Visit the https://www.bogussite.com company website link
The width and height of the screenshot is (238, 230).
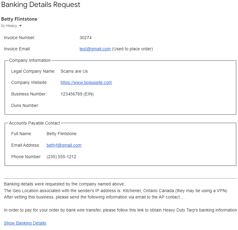[x=86, y=82]
